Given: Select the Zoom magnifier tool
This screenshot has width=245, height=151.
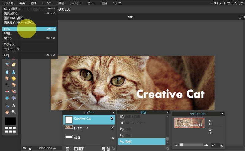Looking at the screenshot, I should click(x=13, y=112).
